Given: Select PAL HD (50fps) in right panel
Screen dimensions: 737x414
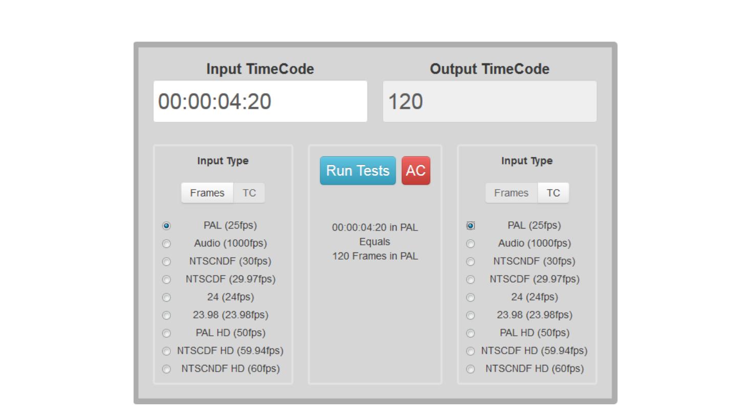Looking at the screenshot, I should pos(470,333).
